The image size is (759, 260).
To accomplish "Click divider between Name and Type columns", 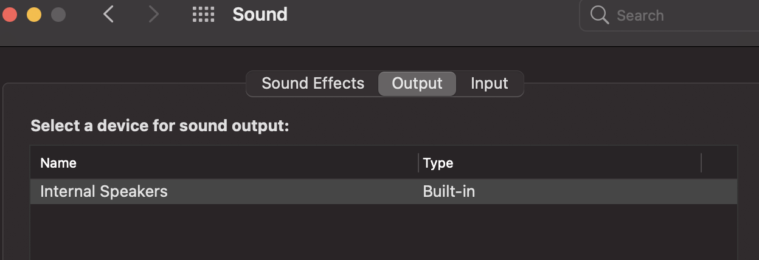I will 418,163.
